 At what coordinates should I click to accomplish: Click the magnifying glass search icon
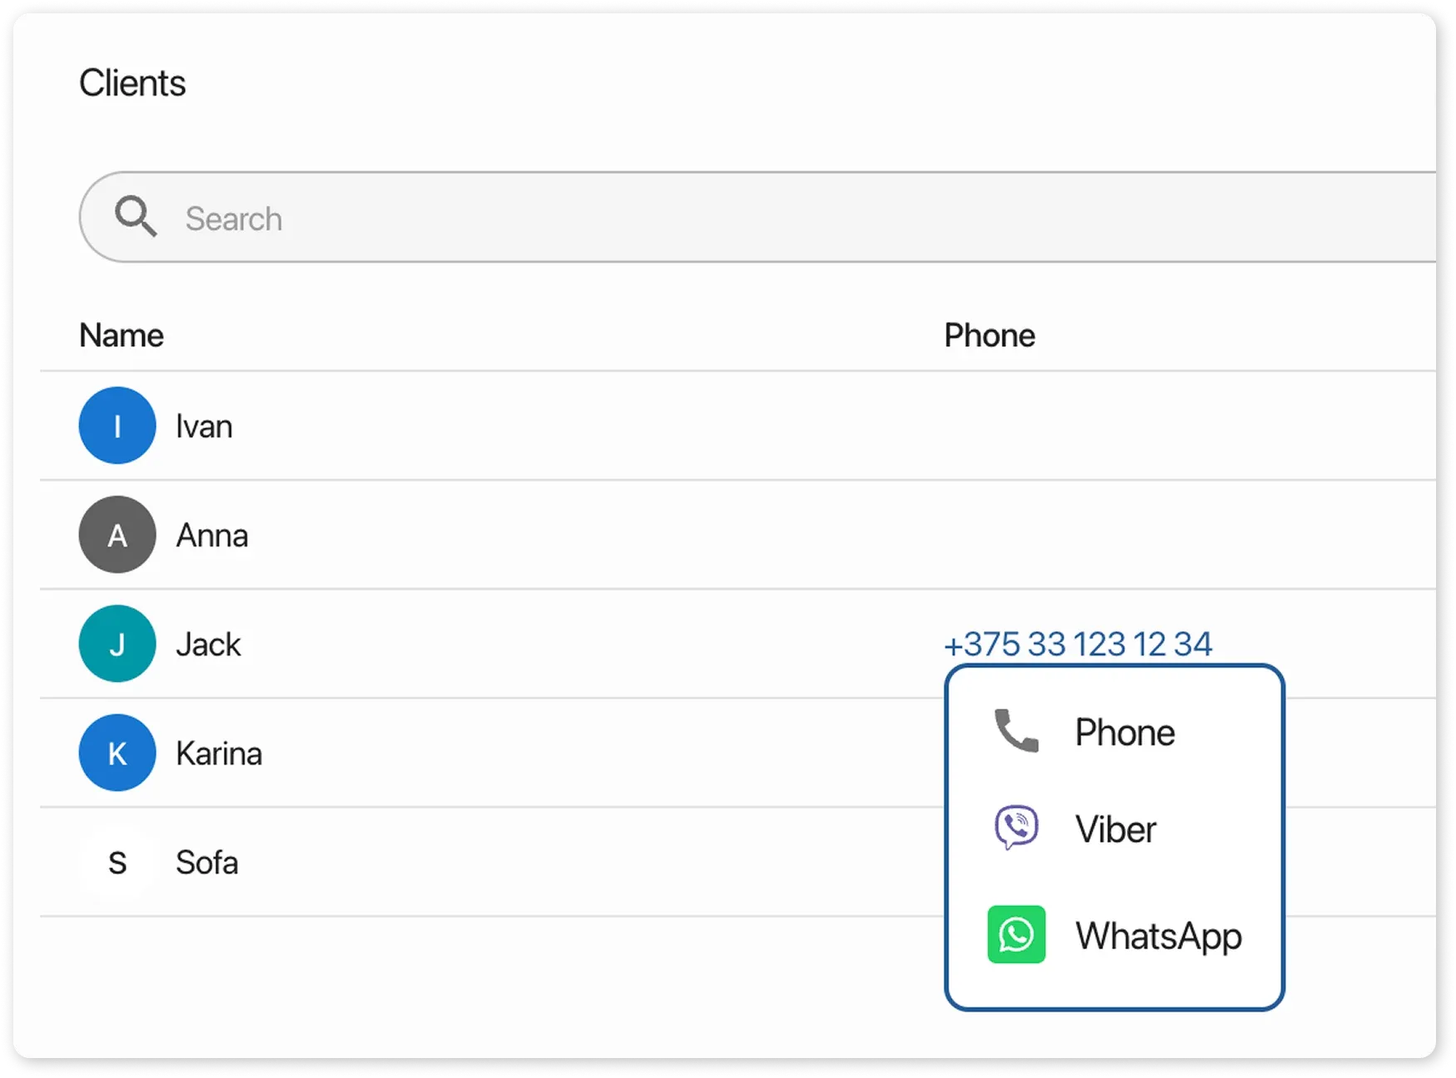[136, 217]
